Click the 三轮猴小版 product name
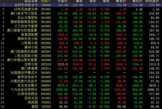 (x=29, y=43)
